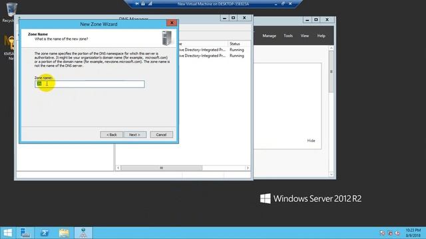Open the clock showing 10:23 PM

pyautogui.click(x=413, y=233)
